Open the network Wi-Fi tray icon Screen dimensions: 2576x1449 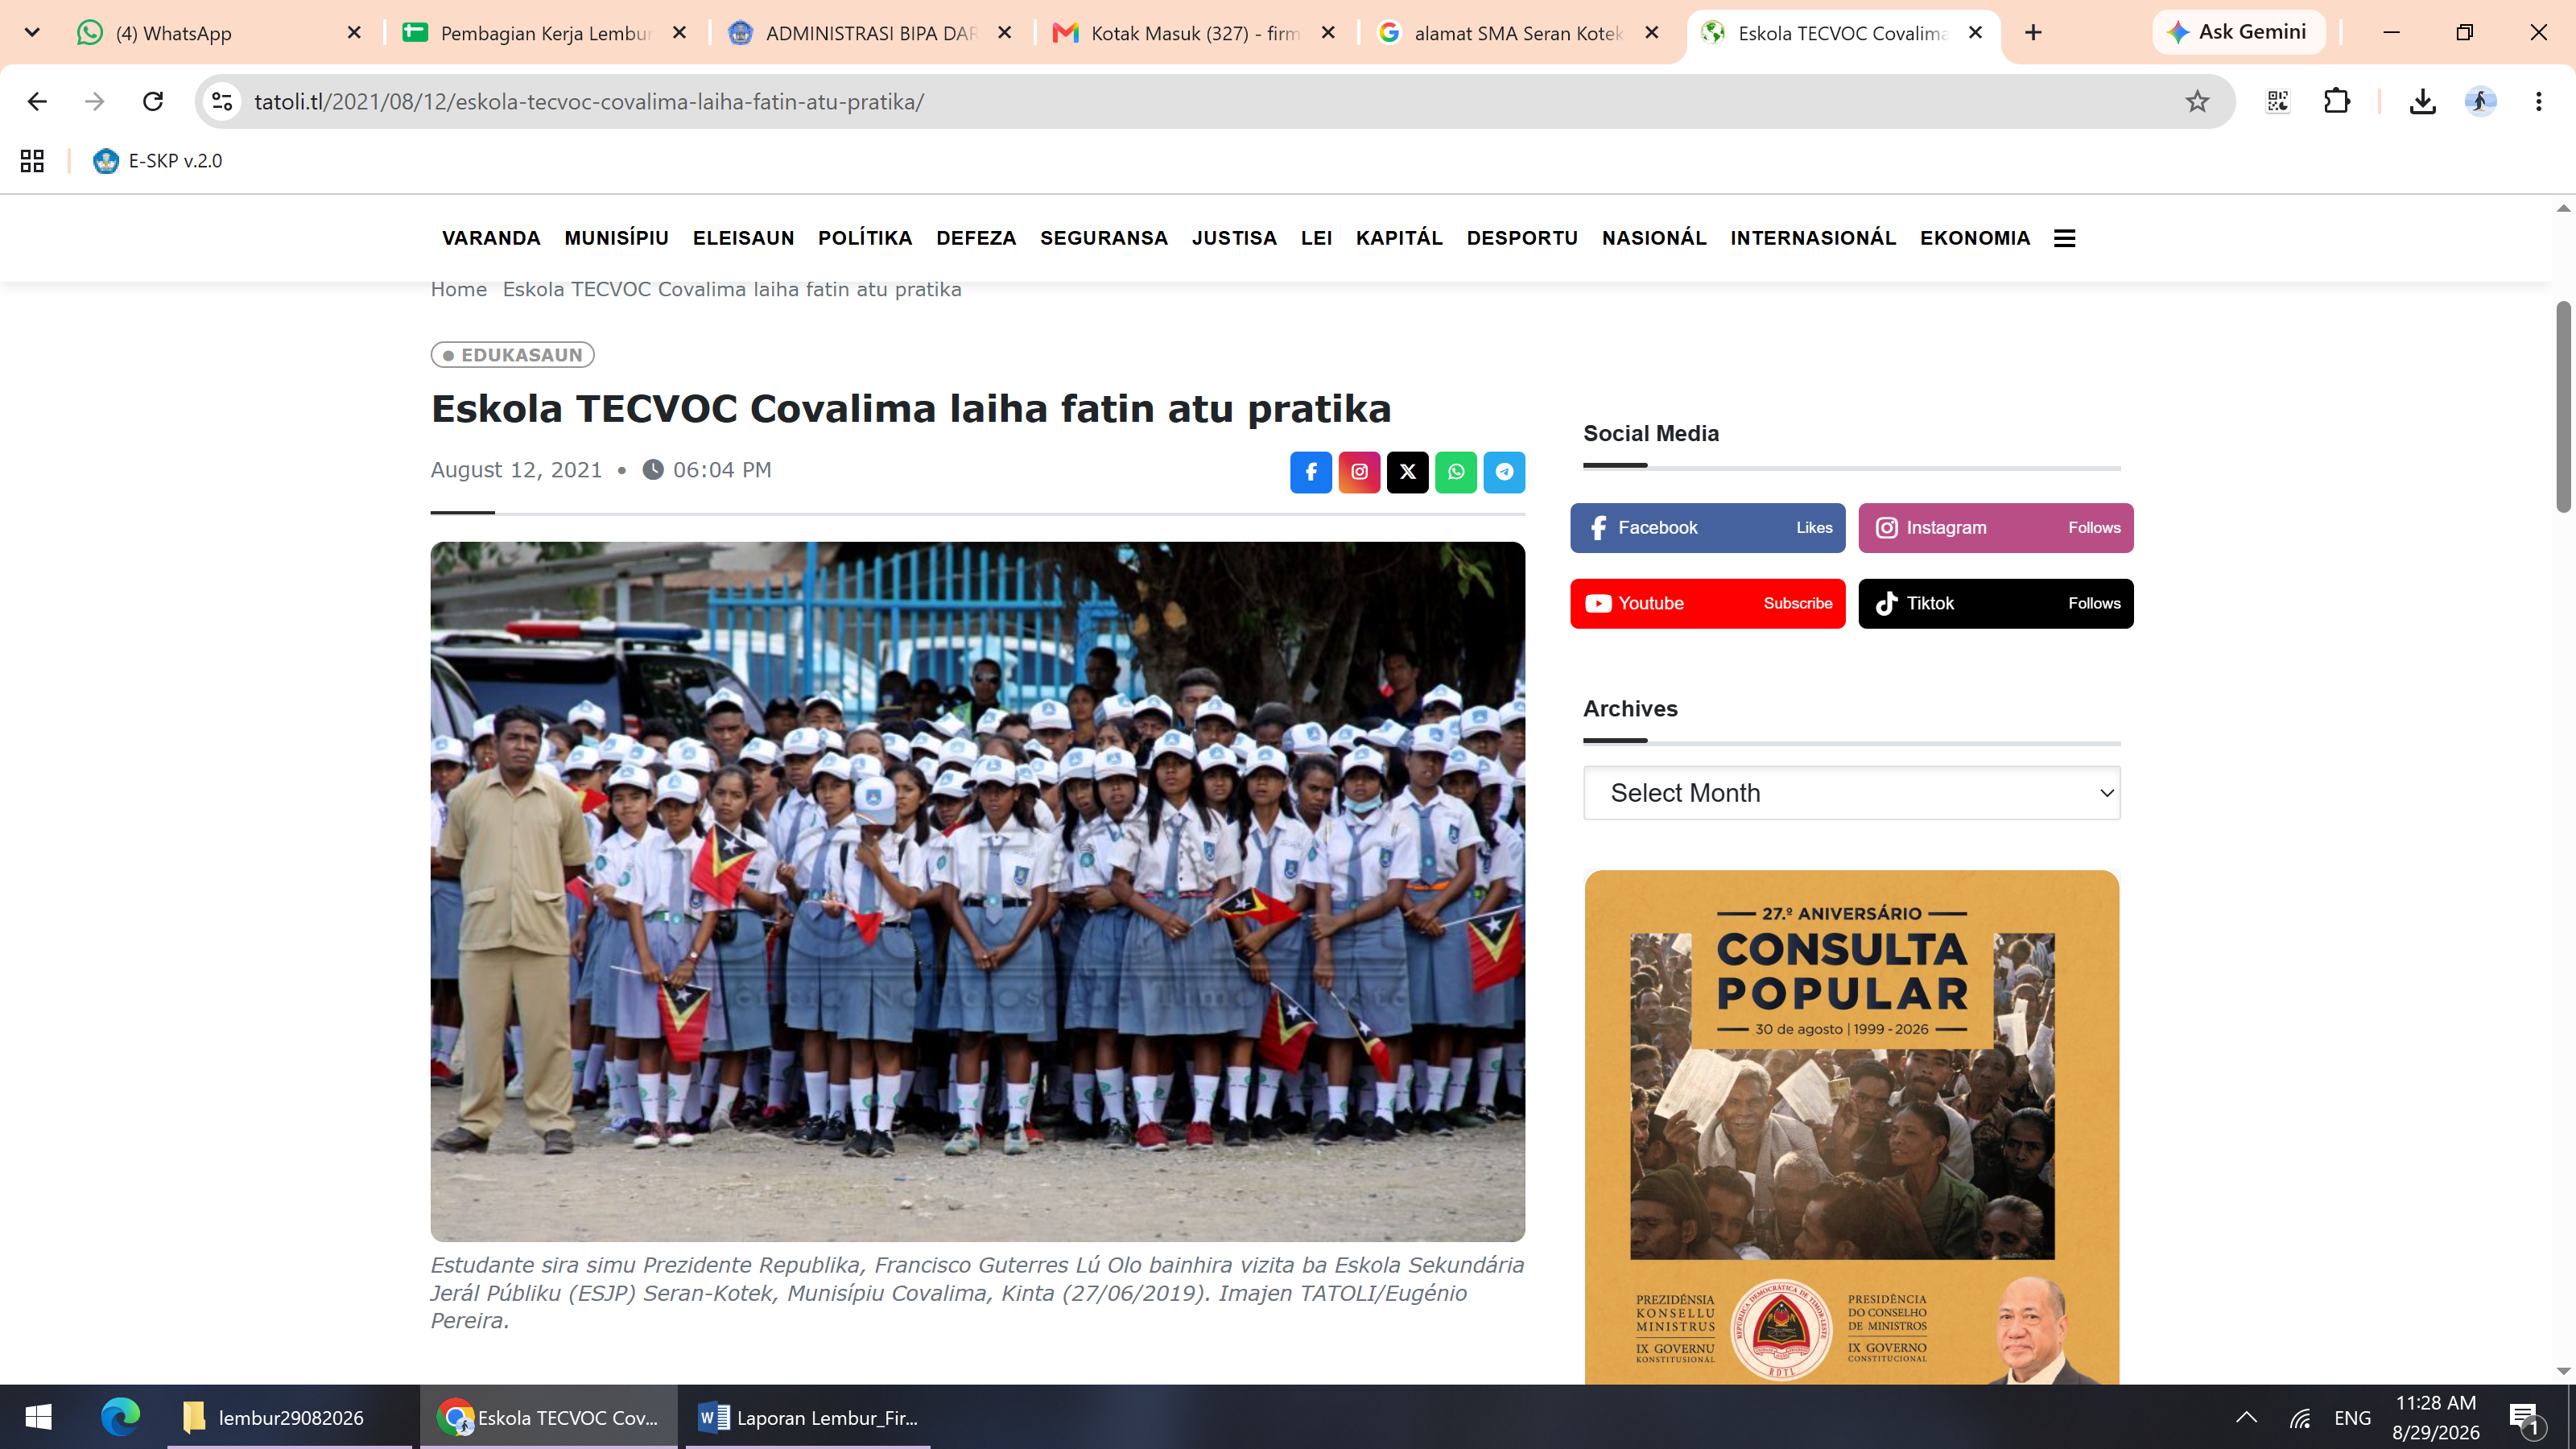(2300, 1417)
